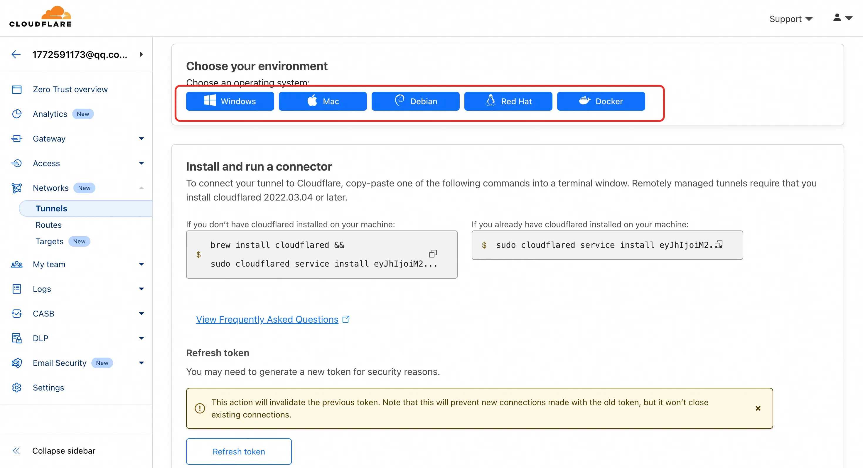
Task: Click the FAQ external link icon
Action: (x=346, y=320)
